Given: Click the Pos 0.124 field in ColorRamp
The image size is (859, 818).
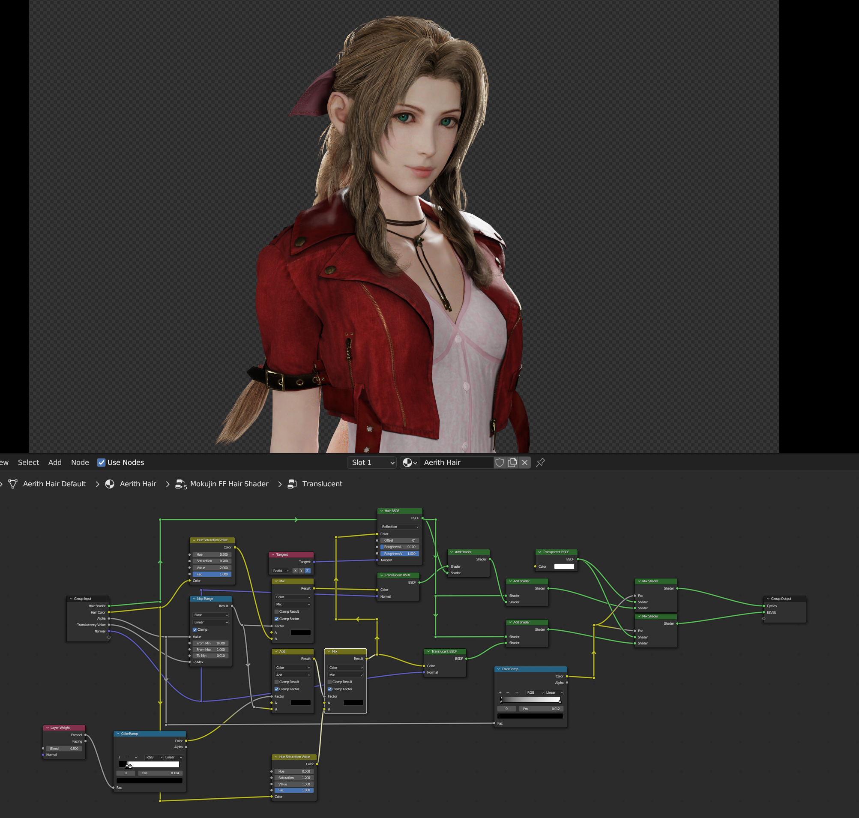Looking at the screenshot, I should pos(160,773).
